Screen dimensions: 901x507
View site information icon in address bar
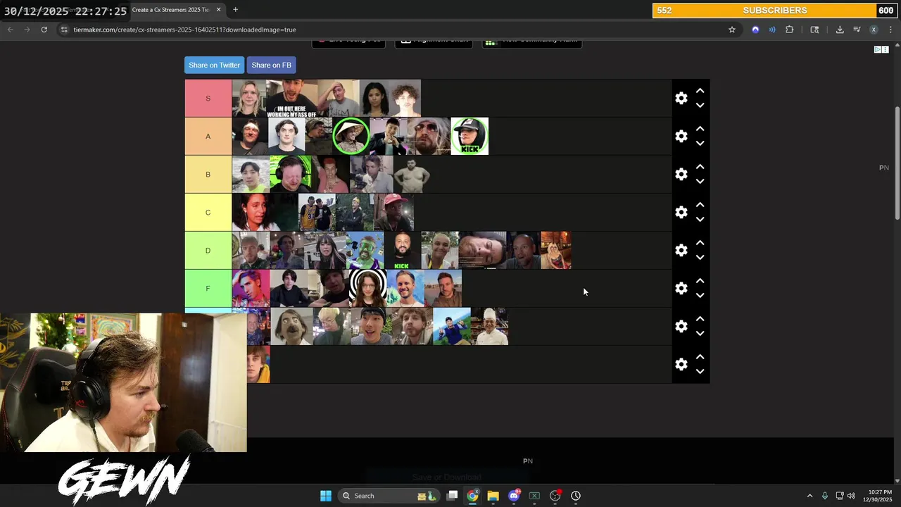point(64,30)
